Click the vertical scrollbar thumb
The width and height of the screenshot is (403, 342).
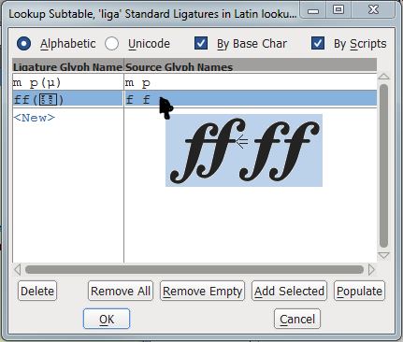(384, 166)
